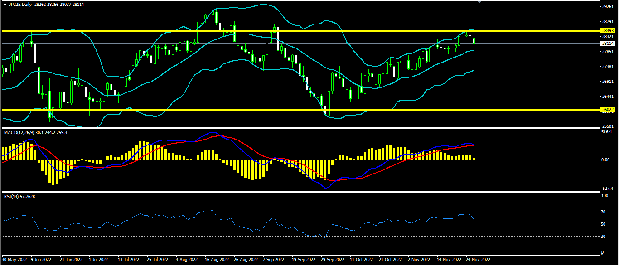This screenshot has width=619, height=266.
Task: Click the last white candlestick on the chart
Action: tap(474, 41)
